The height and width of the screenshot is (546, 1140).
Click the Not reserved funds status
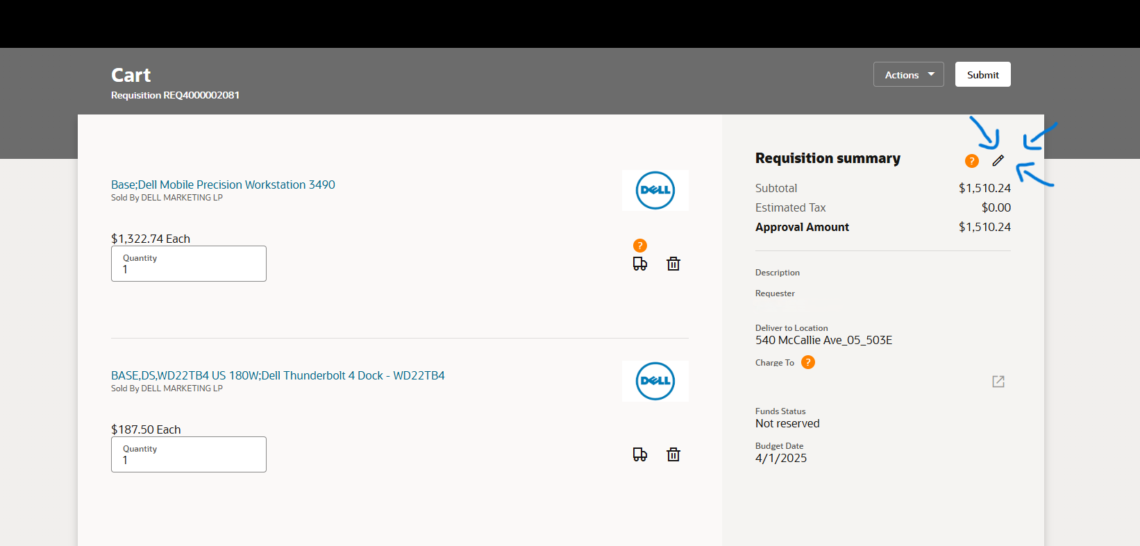point(787,423)
